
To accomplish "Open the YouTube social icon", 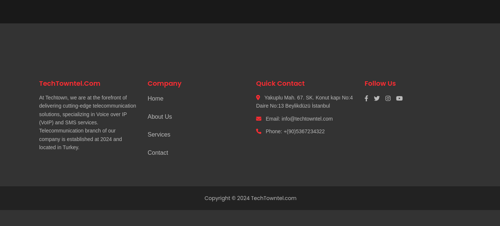I will point(399,98).
